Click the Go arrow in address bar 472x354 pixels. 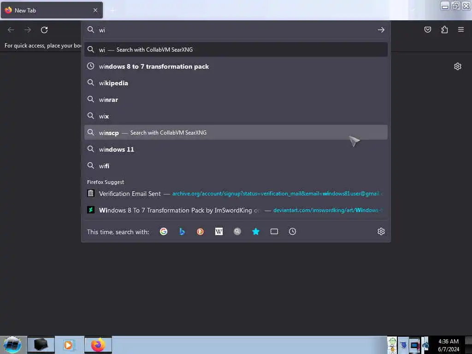pyautogui.click(x=381, y=30)
